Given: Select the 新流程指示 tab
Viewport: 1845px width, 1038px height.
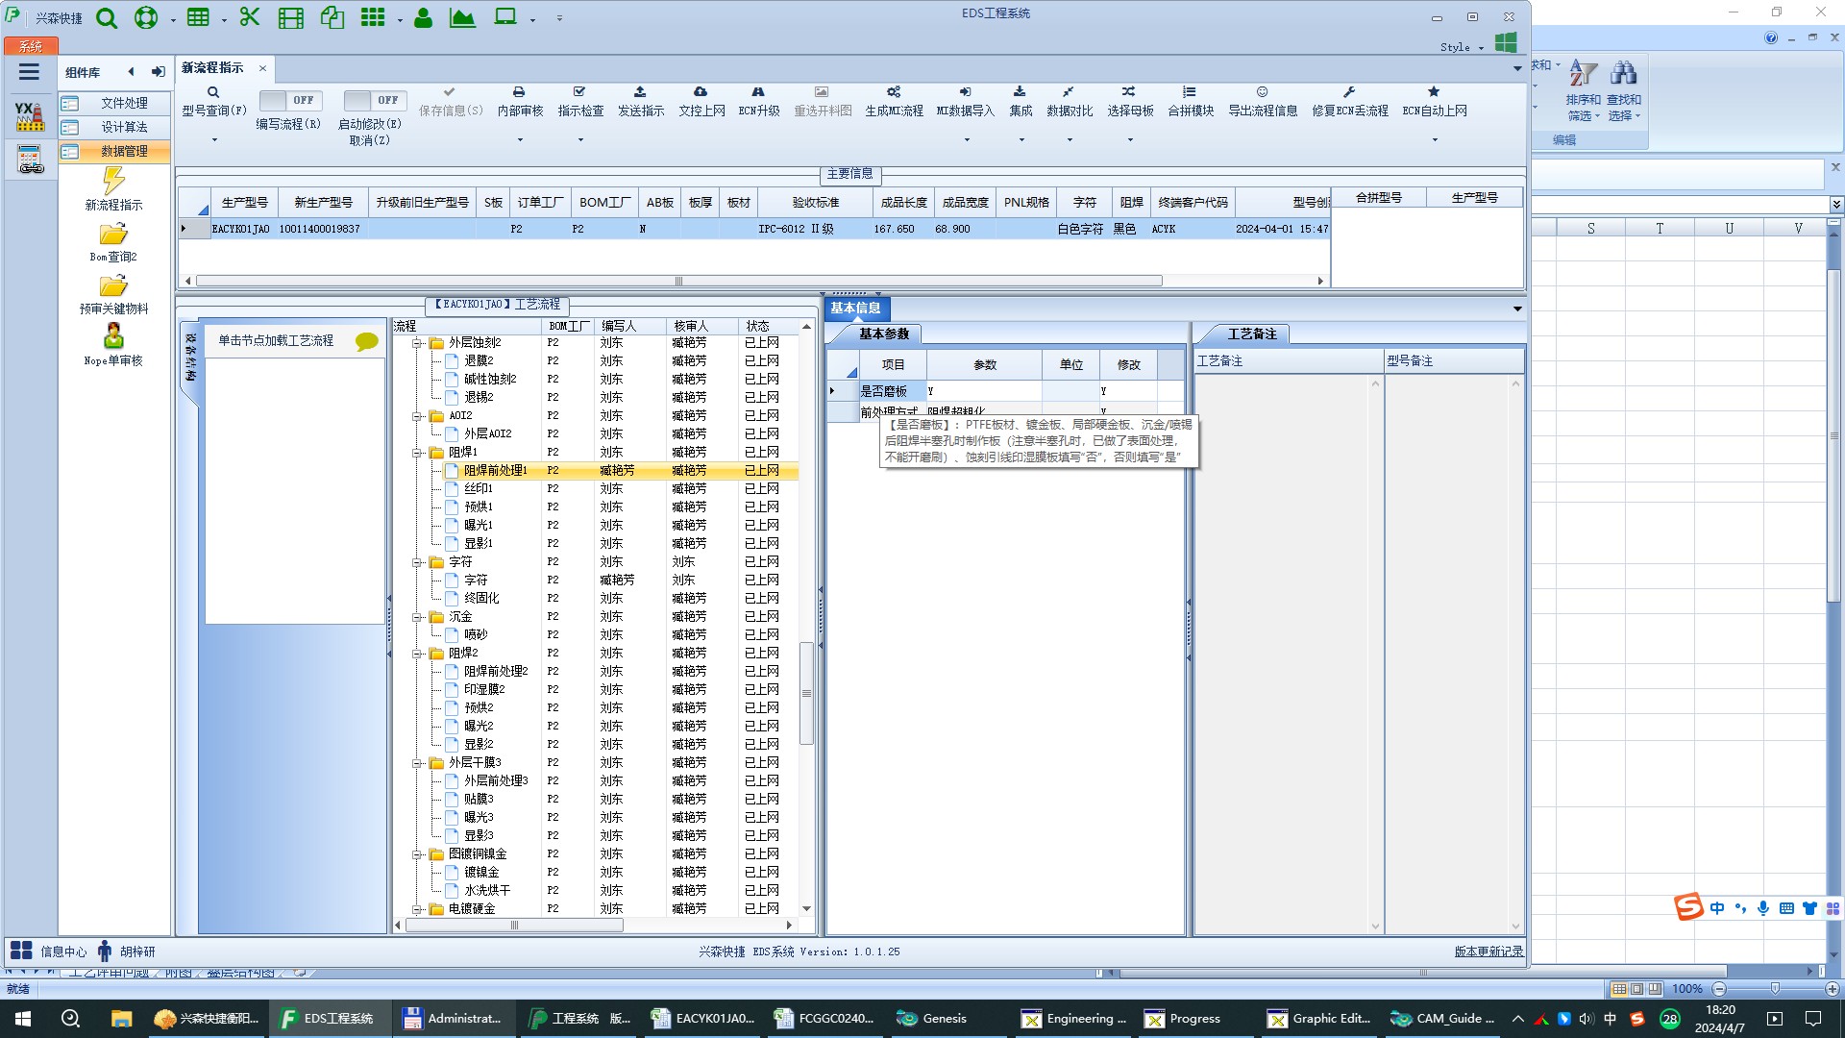Looking at the screenshot, I should coord(212,68).
